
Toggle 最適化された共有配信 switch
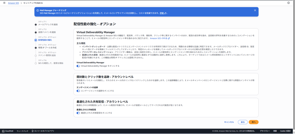click(78, 113)
